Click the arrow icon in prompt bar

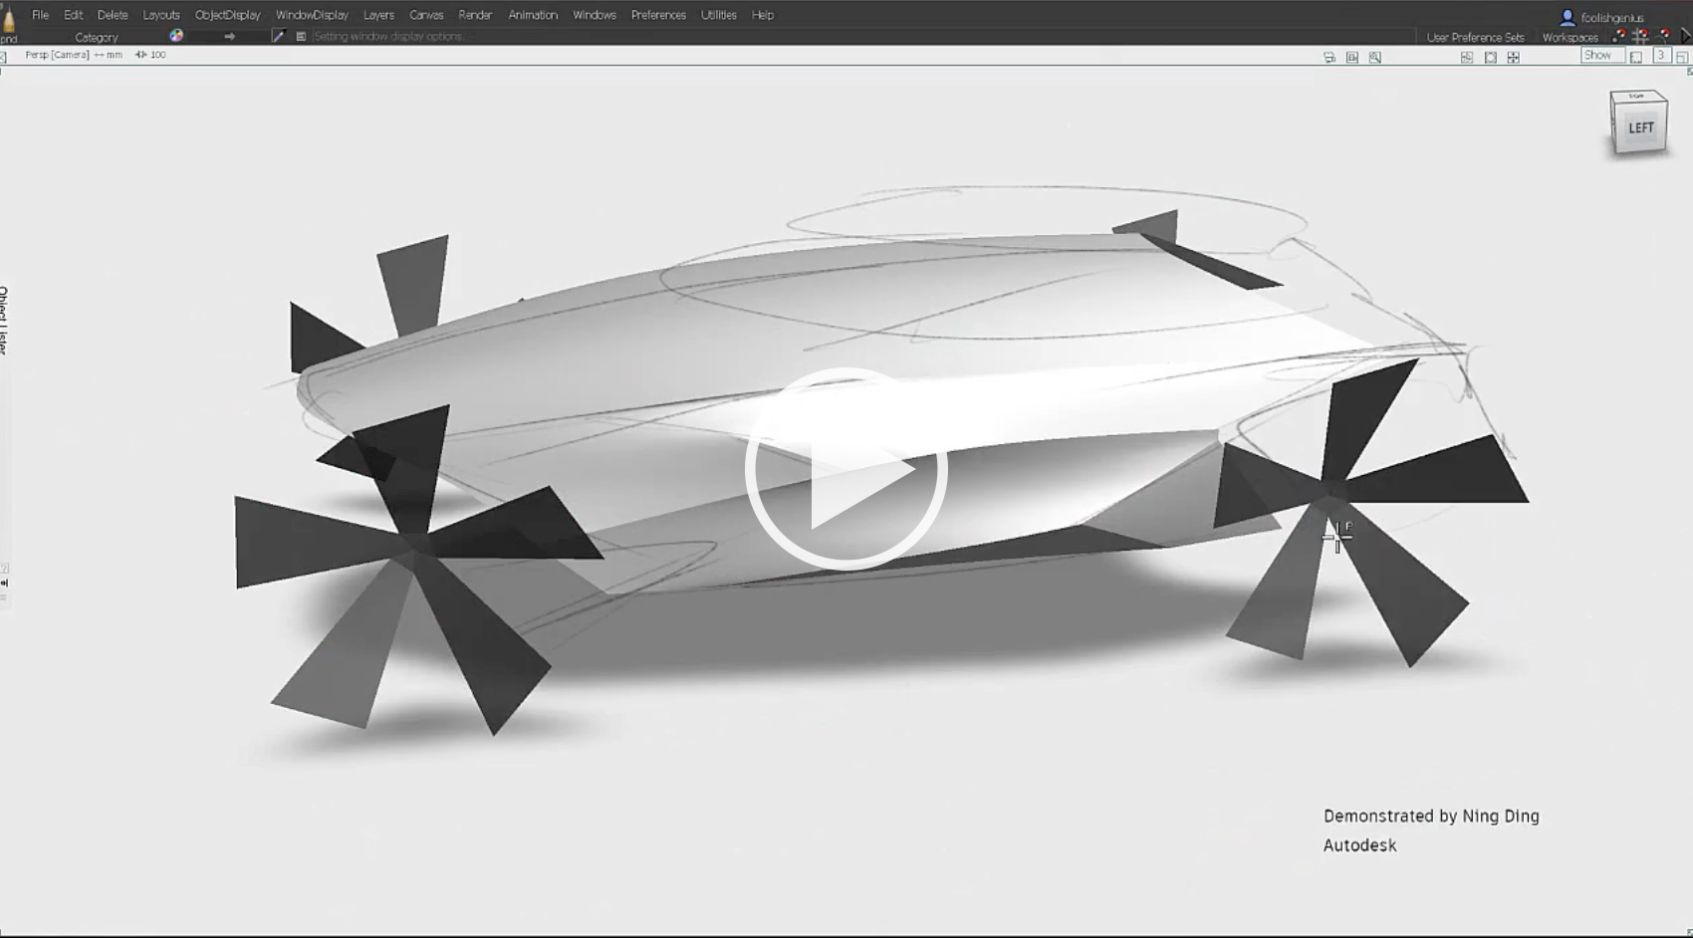tap(229, 36)
